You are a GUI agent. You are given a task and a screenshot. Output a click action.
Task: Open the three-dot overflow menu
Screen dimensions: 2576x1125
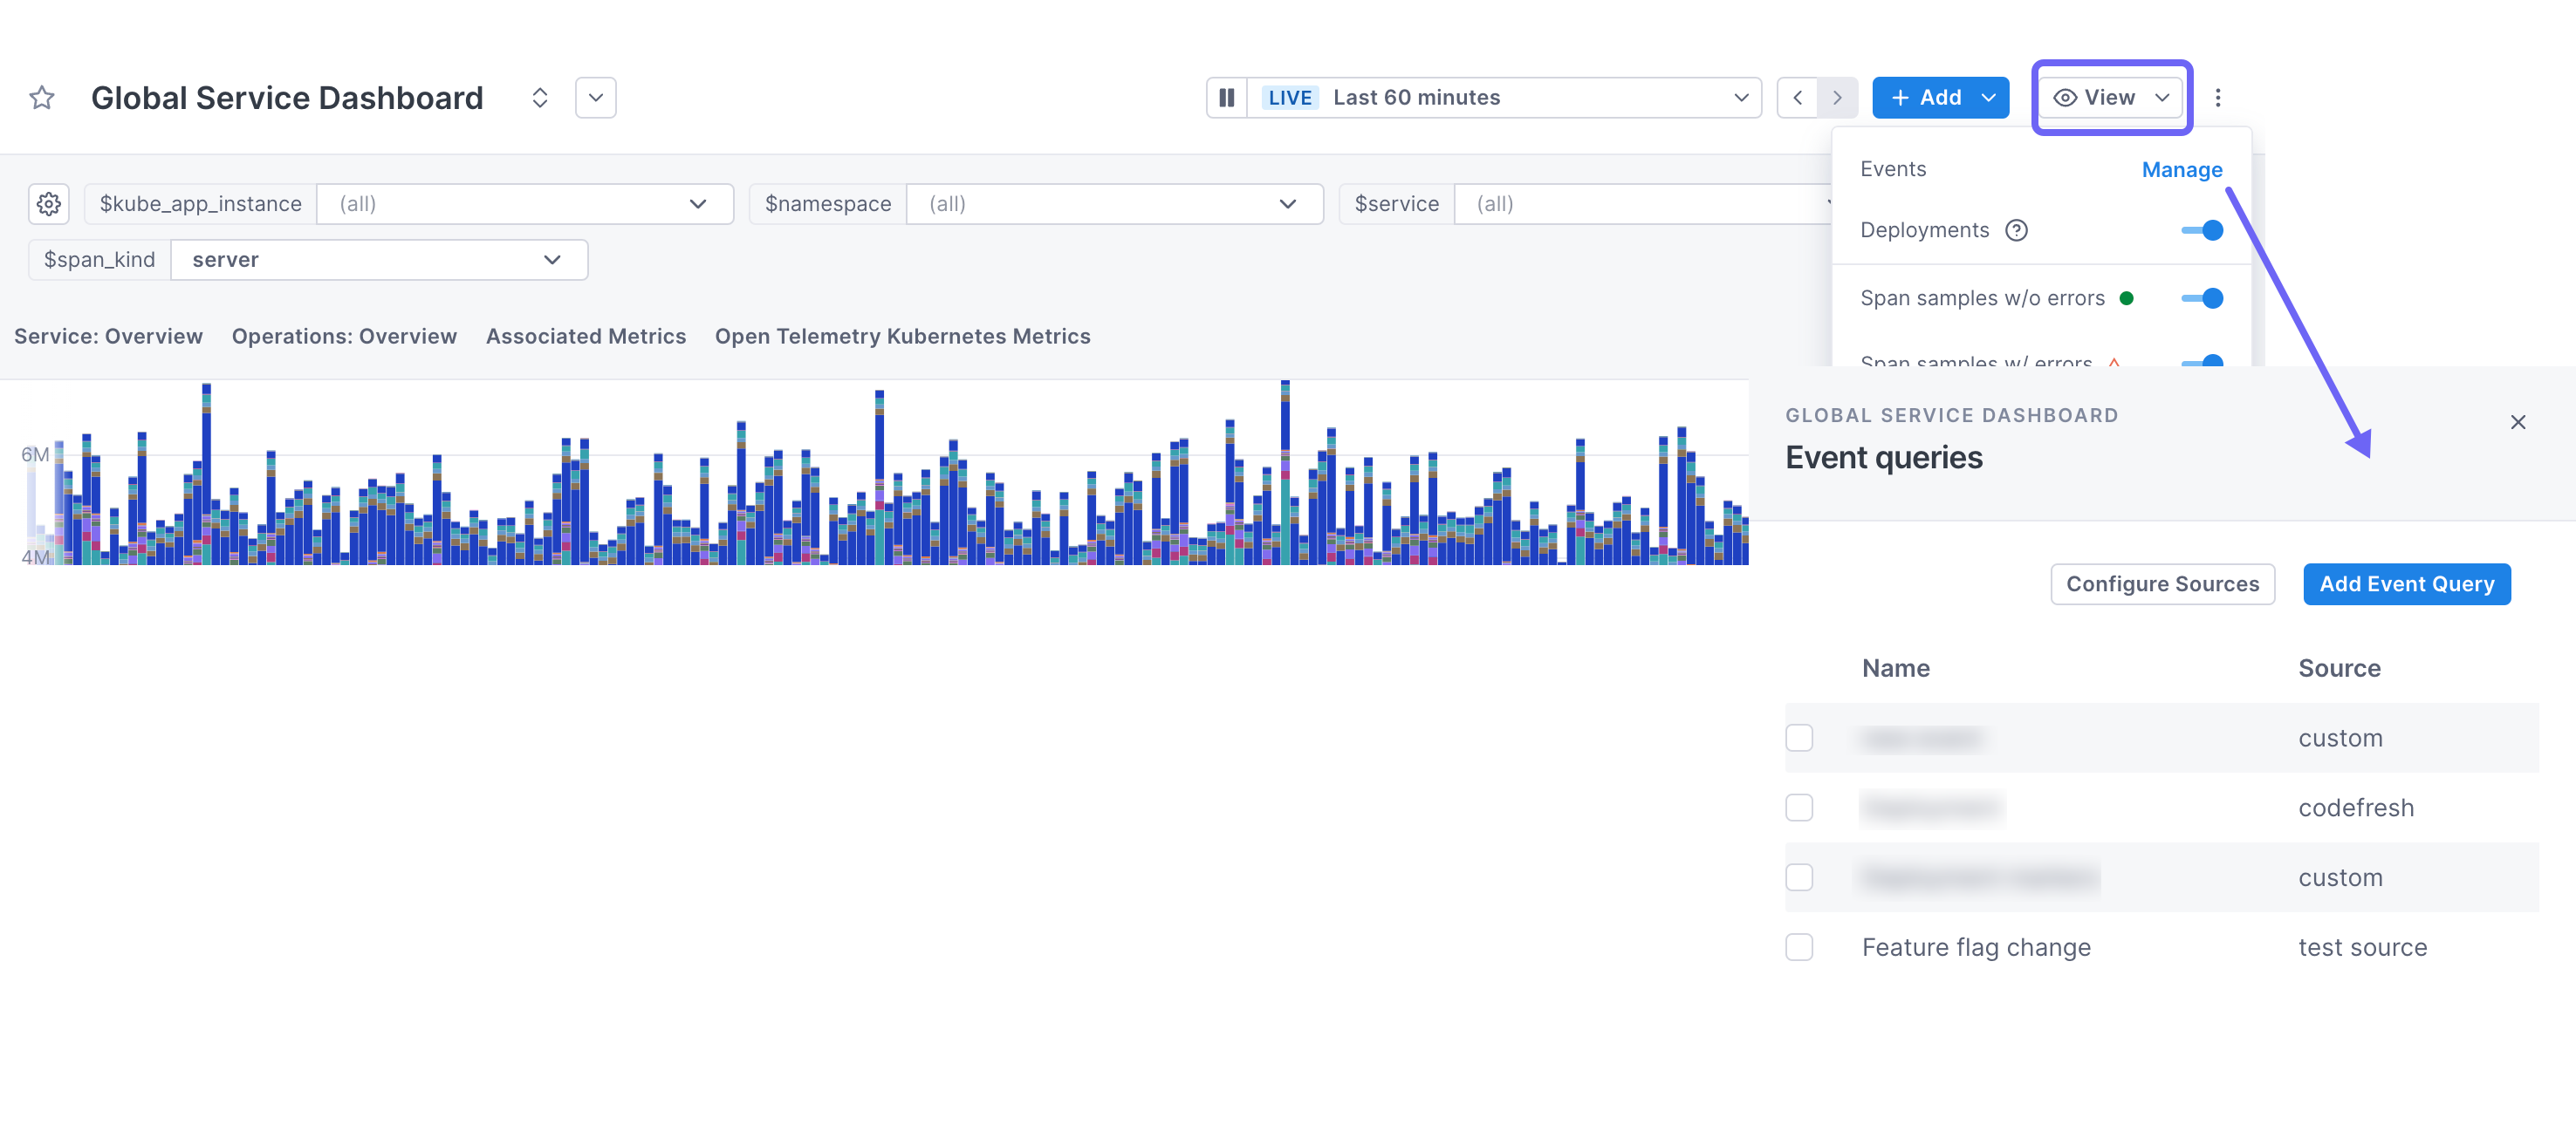[2218, 97]
